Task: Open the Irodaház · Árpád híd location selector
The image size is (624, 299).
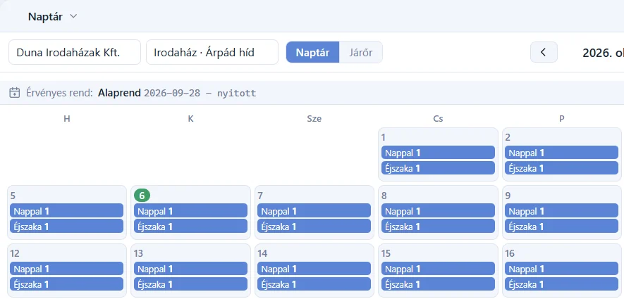Action: coord(212,52)
